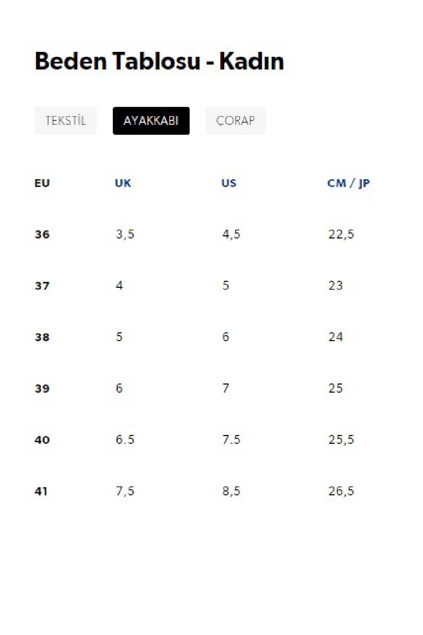Viewport: 423px width, 635px height.
Task: Click US size 4,5 cell
Action: coord(231,234)
